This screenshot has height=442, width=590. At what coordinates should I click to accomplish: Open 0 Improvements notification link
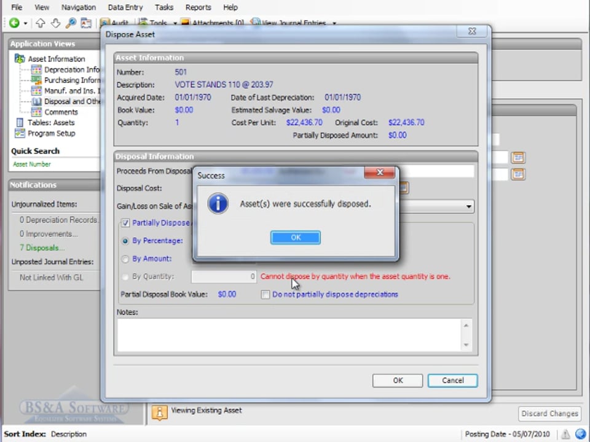click(x=49, y=234)
